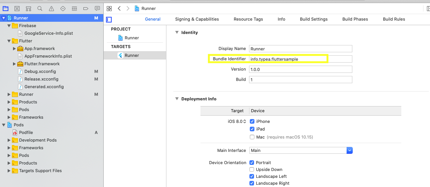Screen dimensions: 430x187
Task: Show the Issue navigator warning icon
Action: tap(51, 8)
